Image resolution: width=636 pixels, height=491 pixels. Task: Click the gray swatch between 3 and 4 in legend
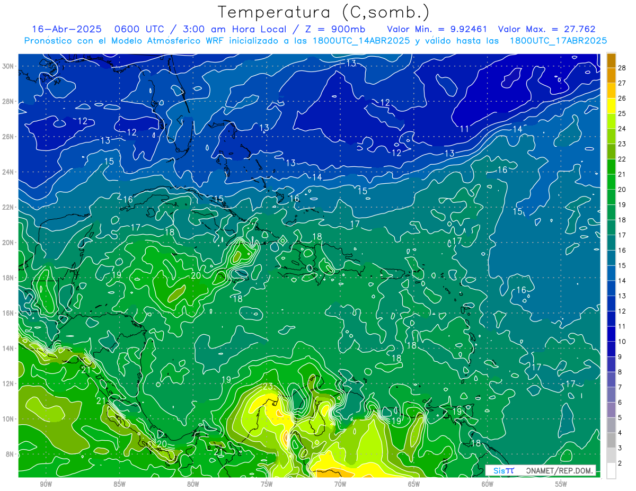[x=611, y=440]
